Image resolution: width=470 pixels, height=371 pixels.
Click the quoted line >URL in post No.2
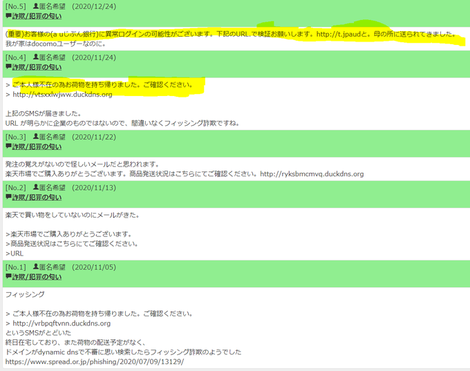15,254
